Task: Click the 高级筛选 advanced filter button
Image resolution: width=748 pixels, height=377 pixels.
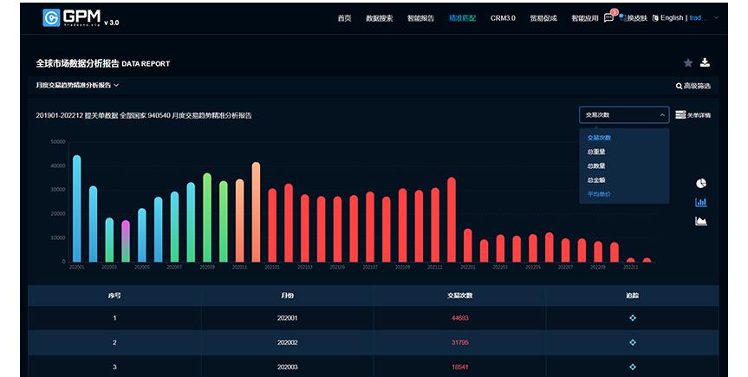Action: tap(693, 86)
